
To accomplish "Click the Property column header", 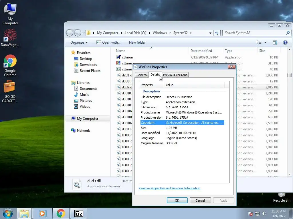I will tap(151, 85).
